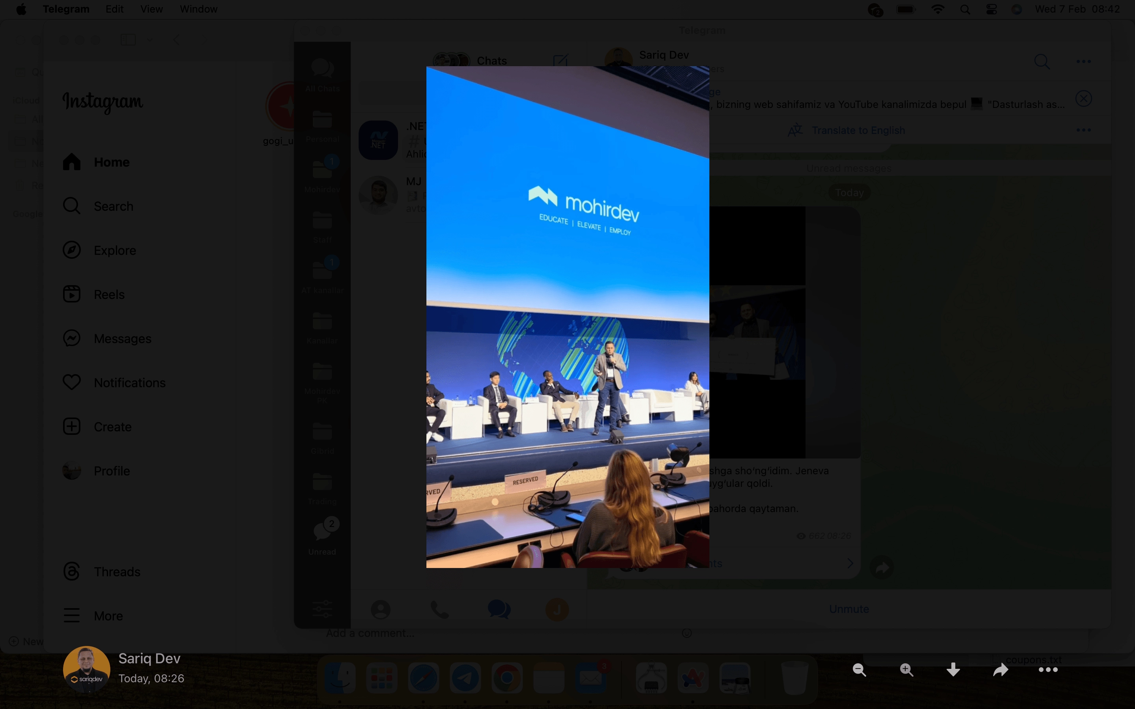Zoom in on the photo in the viewer
This screenshot has height=709, width=1135.
[x=906, y=670]
